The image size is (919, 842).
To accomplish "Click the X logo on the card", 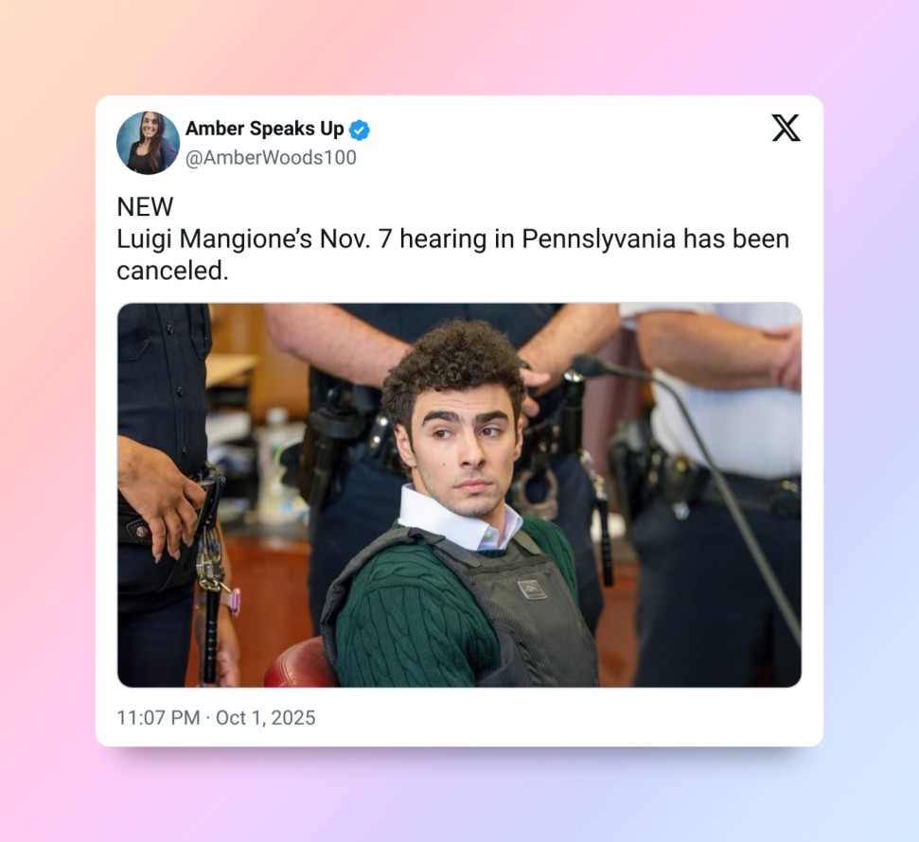I will coord(786,128).
